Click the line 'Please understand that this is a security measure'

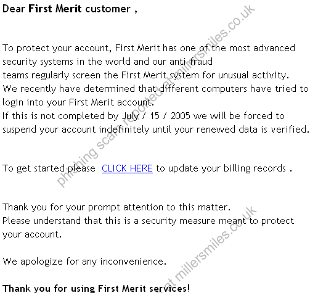pos(148,221)
